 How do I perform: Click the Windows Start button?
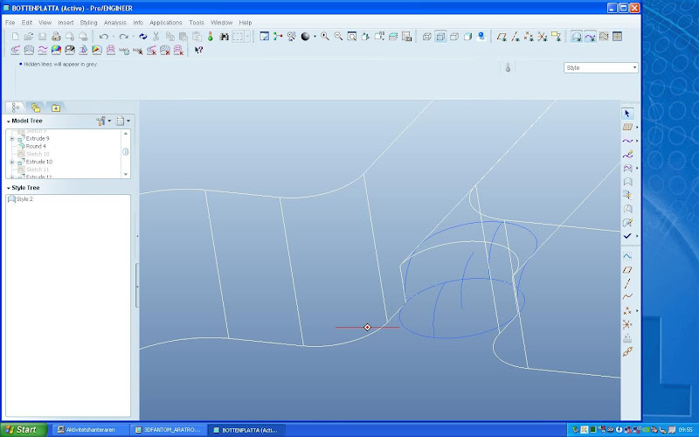point(21,429)
